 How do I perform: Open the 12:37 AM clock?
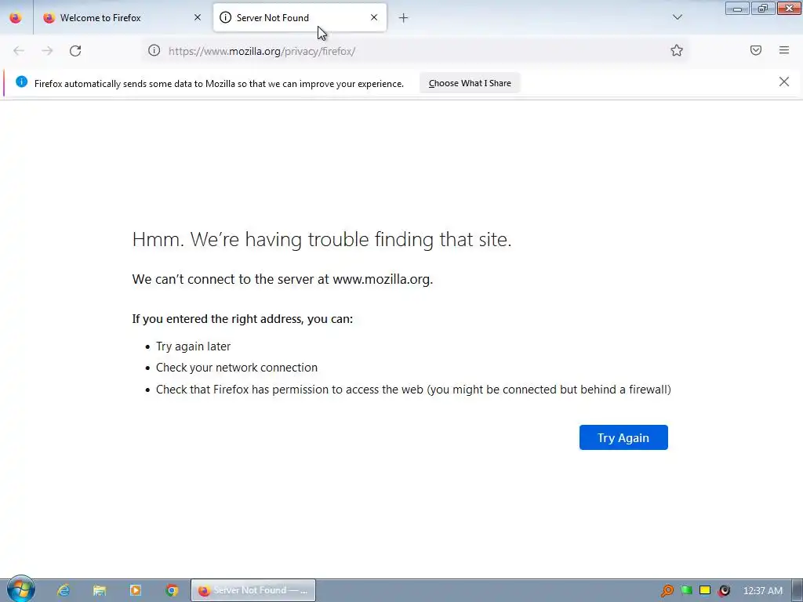762,591
